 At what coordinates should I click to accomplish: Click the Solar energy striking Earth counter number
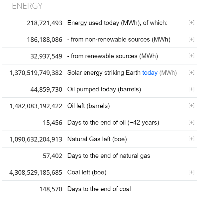tap(36, 73)
